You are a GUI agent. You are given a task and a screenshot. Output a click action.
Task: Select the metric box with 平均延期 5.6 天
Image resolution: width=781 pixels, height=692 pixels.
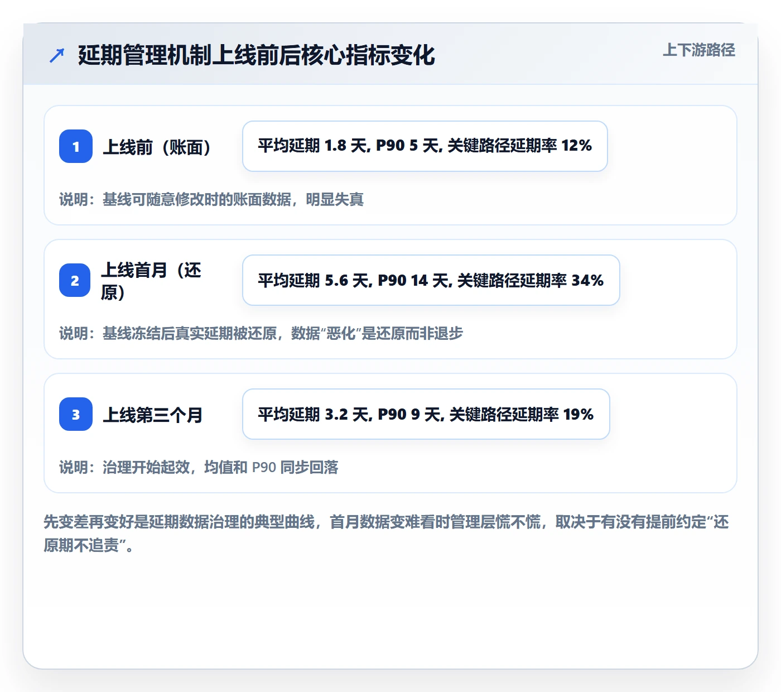tap(431, 280)
